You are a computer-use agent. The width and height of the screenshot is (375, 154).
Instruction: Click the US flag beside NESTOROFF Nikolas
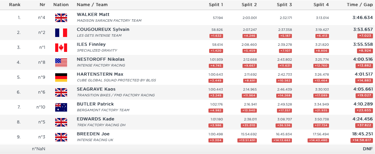61,62
